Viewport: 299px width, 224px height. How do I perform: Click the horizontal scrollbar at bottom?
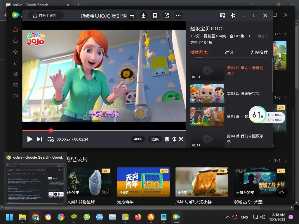tap(133, 208)
